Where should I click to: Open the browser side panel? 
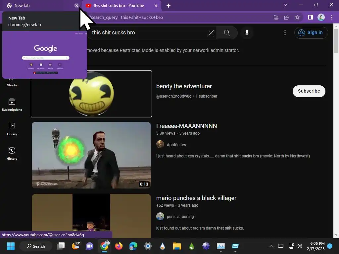[x=311, y=17]
